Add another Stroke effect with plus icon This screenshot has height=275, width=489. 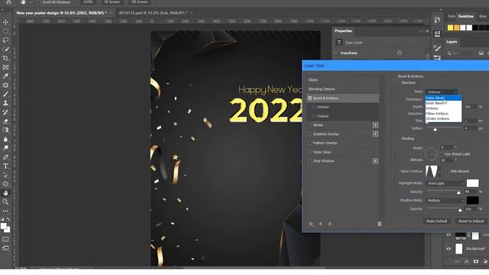click(x=375, y=125)
